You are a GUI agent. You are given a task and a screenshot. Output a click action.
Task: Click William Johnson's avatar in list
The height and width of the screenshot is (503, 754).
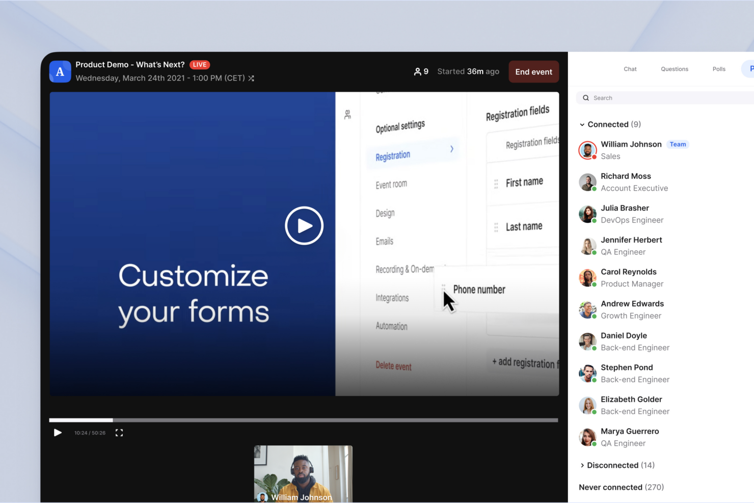(x=587, y=150)
